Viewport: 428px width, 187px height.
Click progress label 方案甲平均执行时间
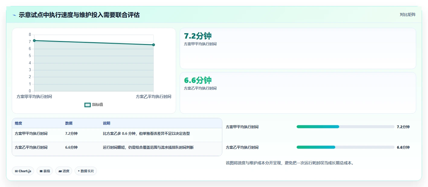click(242, 127)
